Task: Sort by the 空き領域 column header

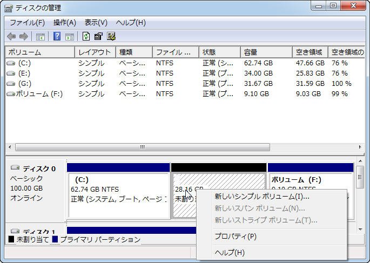Action: pyautogui.click(x=310, y=52)
